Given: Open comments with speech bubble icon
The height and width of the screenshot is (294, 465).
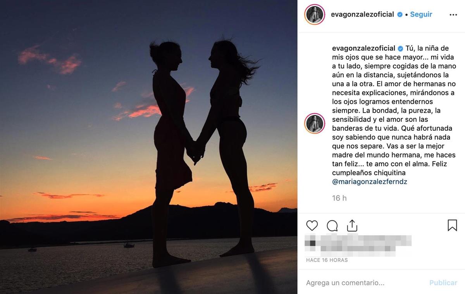Looking at the screenshot, I should [x=332, y=226].
